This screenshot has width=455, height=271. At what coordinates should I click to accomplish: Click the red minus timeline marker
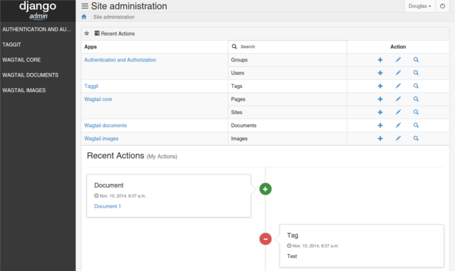tap(265, 239)
